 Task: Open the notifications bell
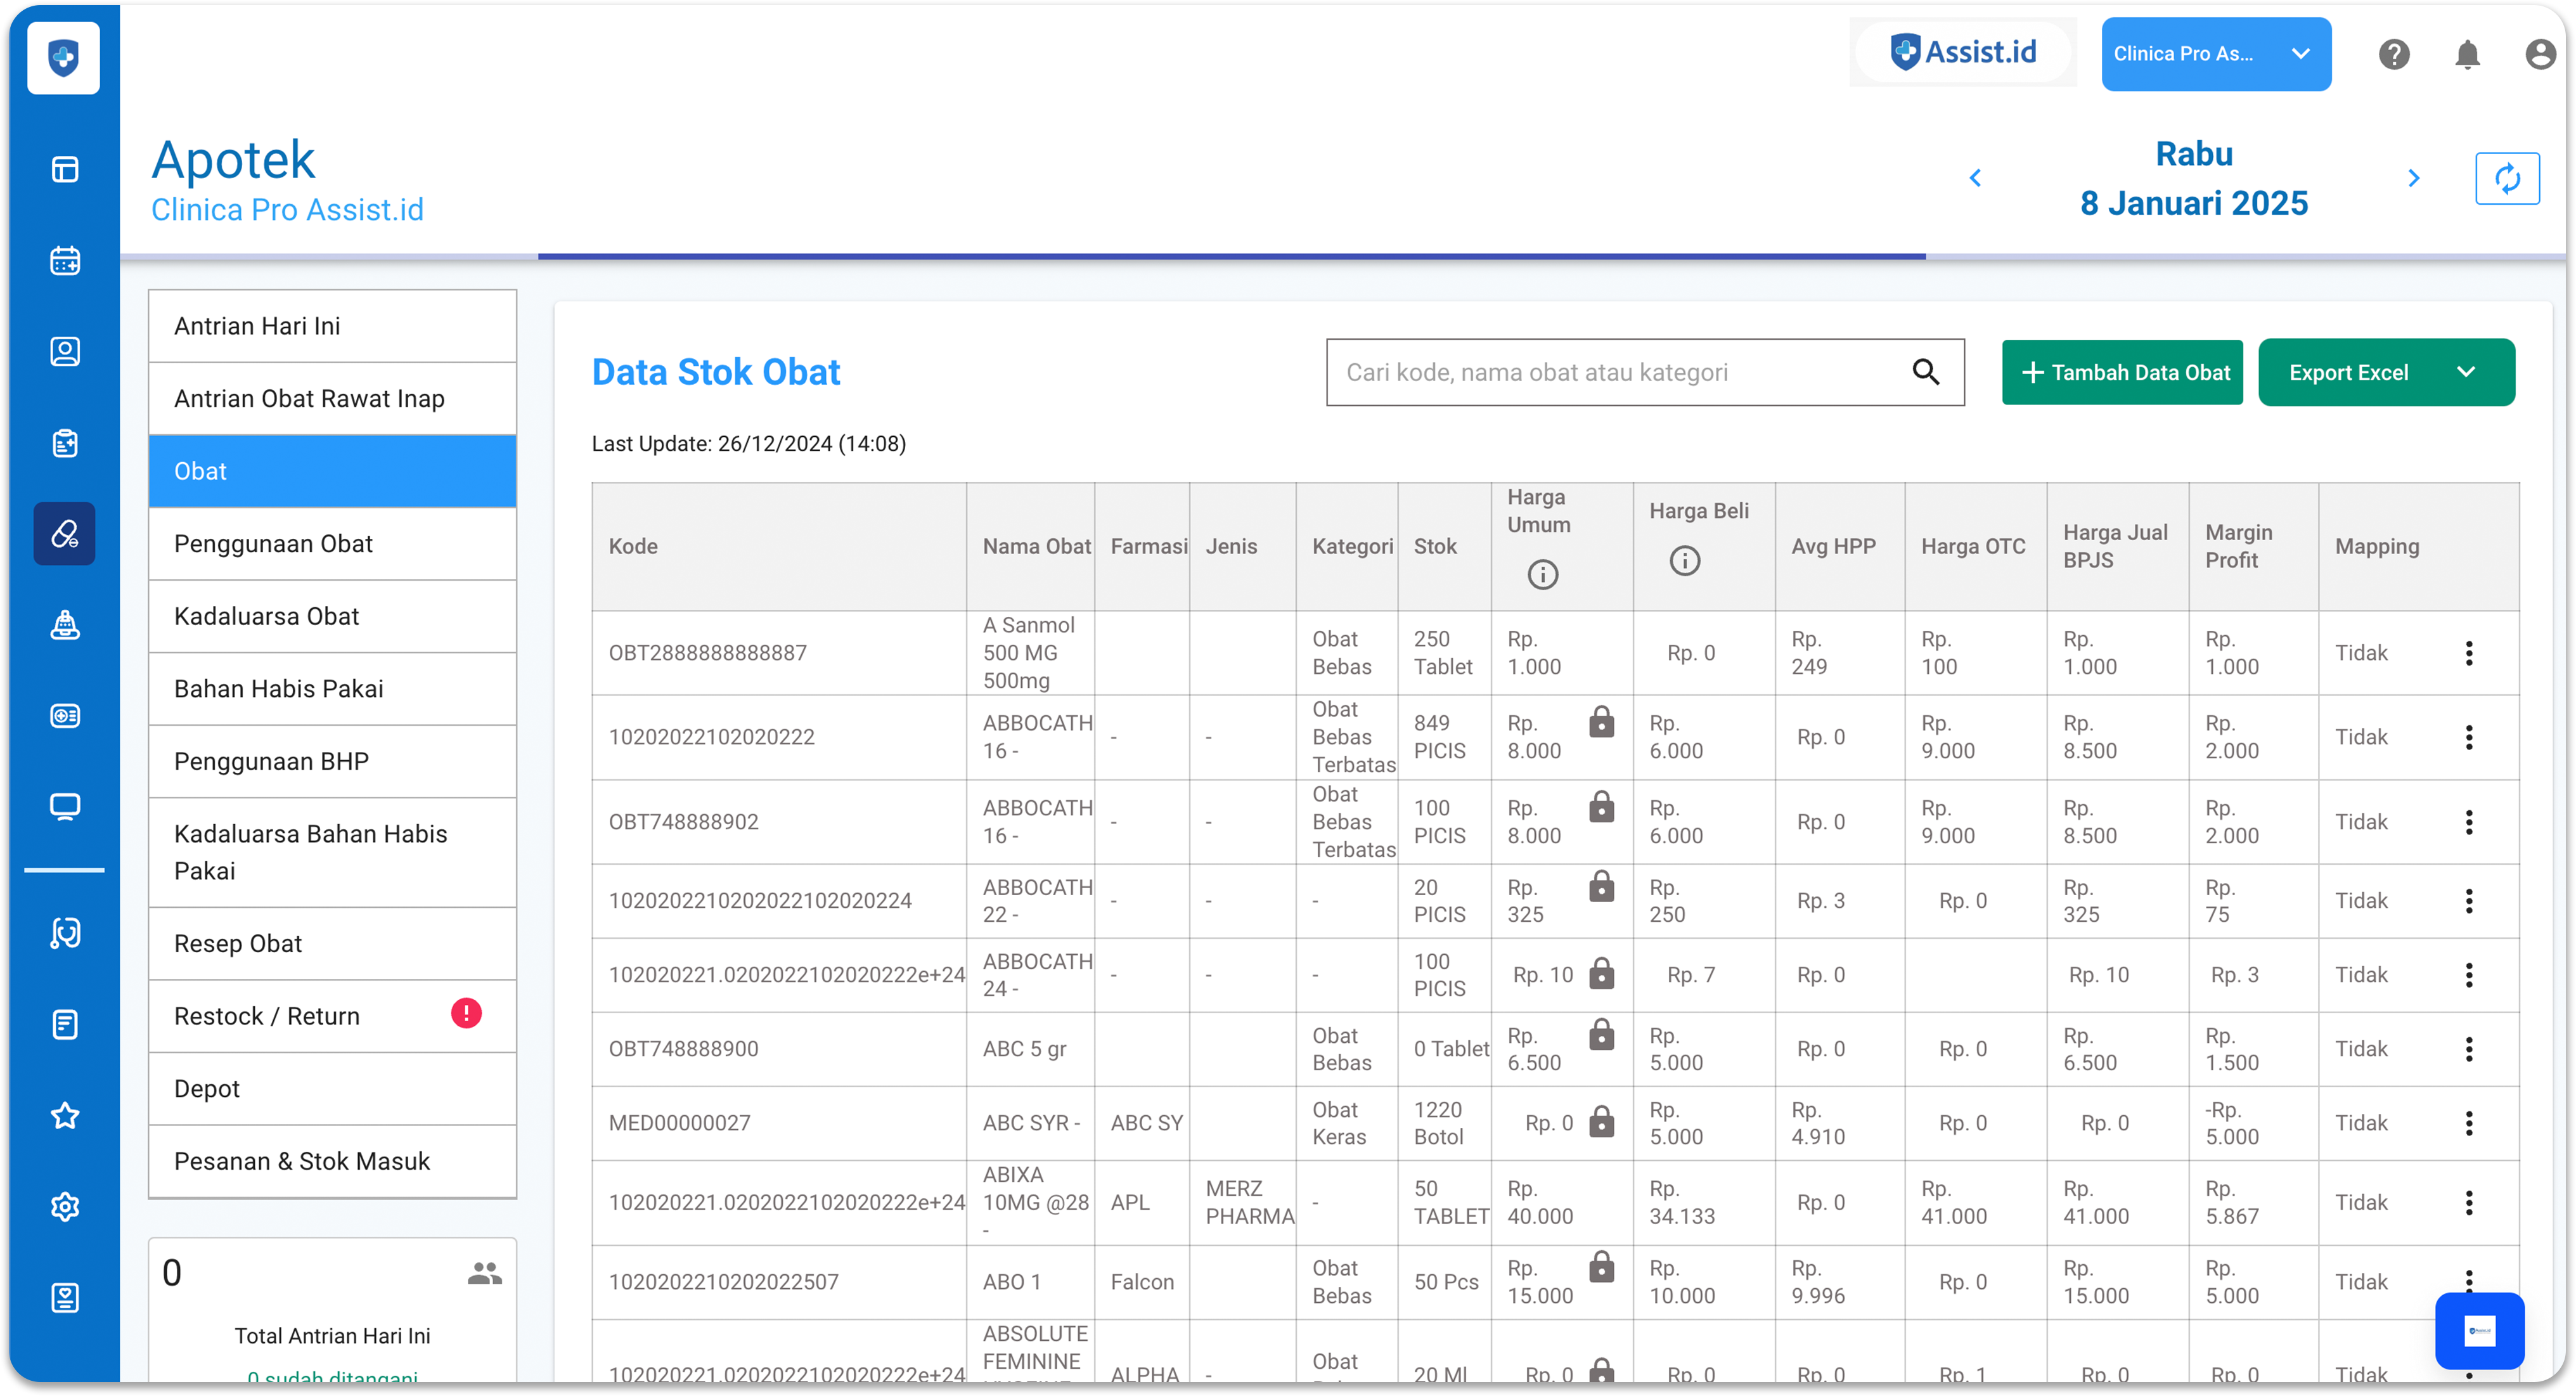2467,54
